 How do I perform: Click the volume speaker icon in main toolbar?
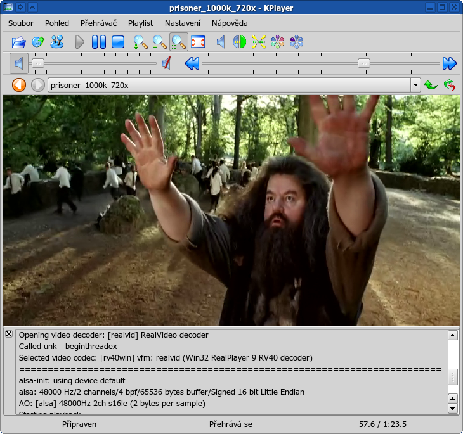(x=221, y=42)
